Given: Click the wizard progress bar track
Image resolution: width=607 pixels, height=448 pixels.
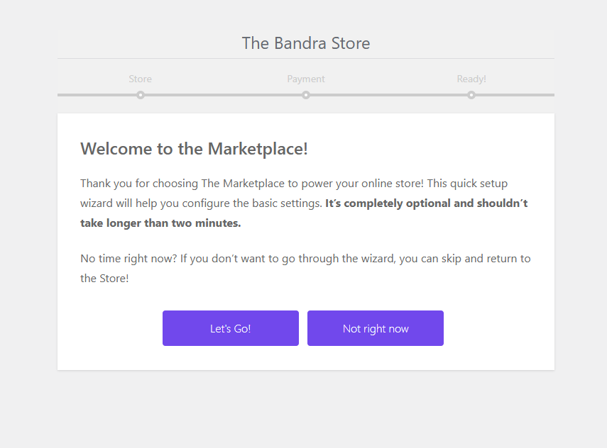Looking at the screenshot, I should coord(220,94).
